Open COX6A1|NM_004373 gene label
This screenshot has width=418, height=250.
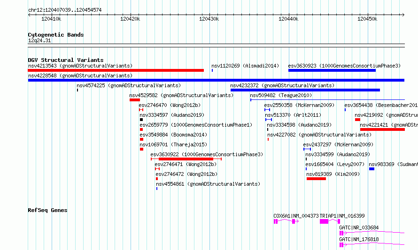coord(296,216)
